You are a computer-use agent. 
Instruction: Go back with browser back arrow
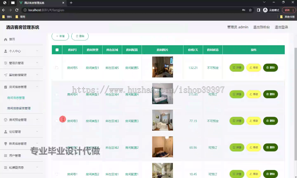(4, 10)
